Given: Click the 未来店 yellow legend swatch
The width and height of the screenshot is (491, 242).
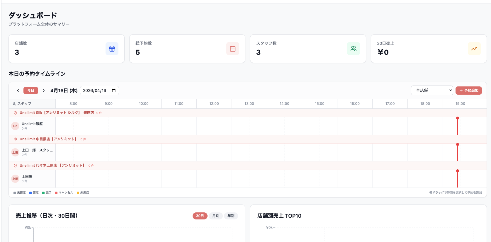Looking at the screenshot, I should pos(78,193).
